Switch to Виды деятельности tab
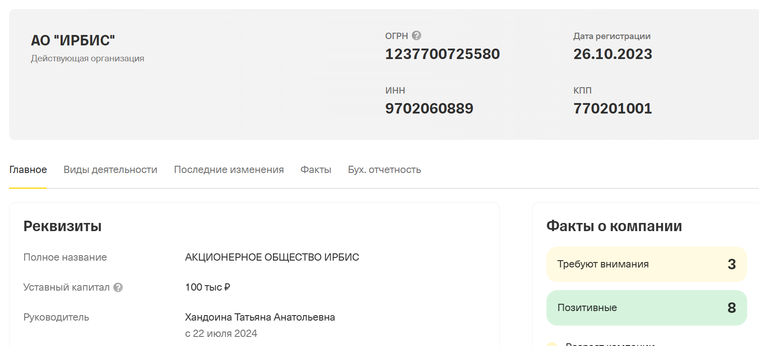Viewport: 759px width, 346px height. tap(110, 170)
